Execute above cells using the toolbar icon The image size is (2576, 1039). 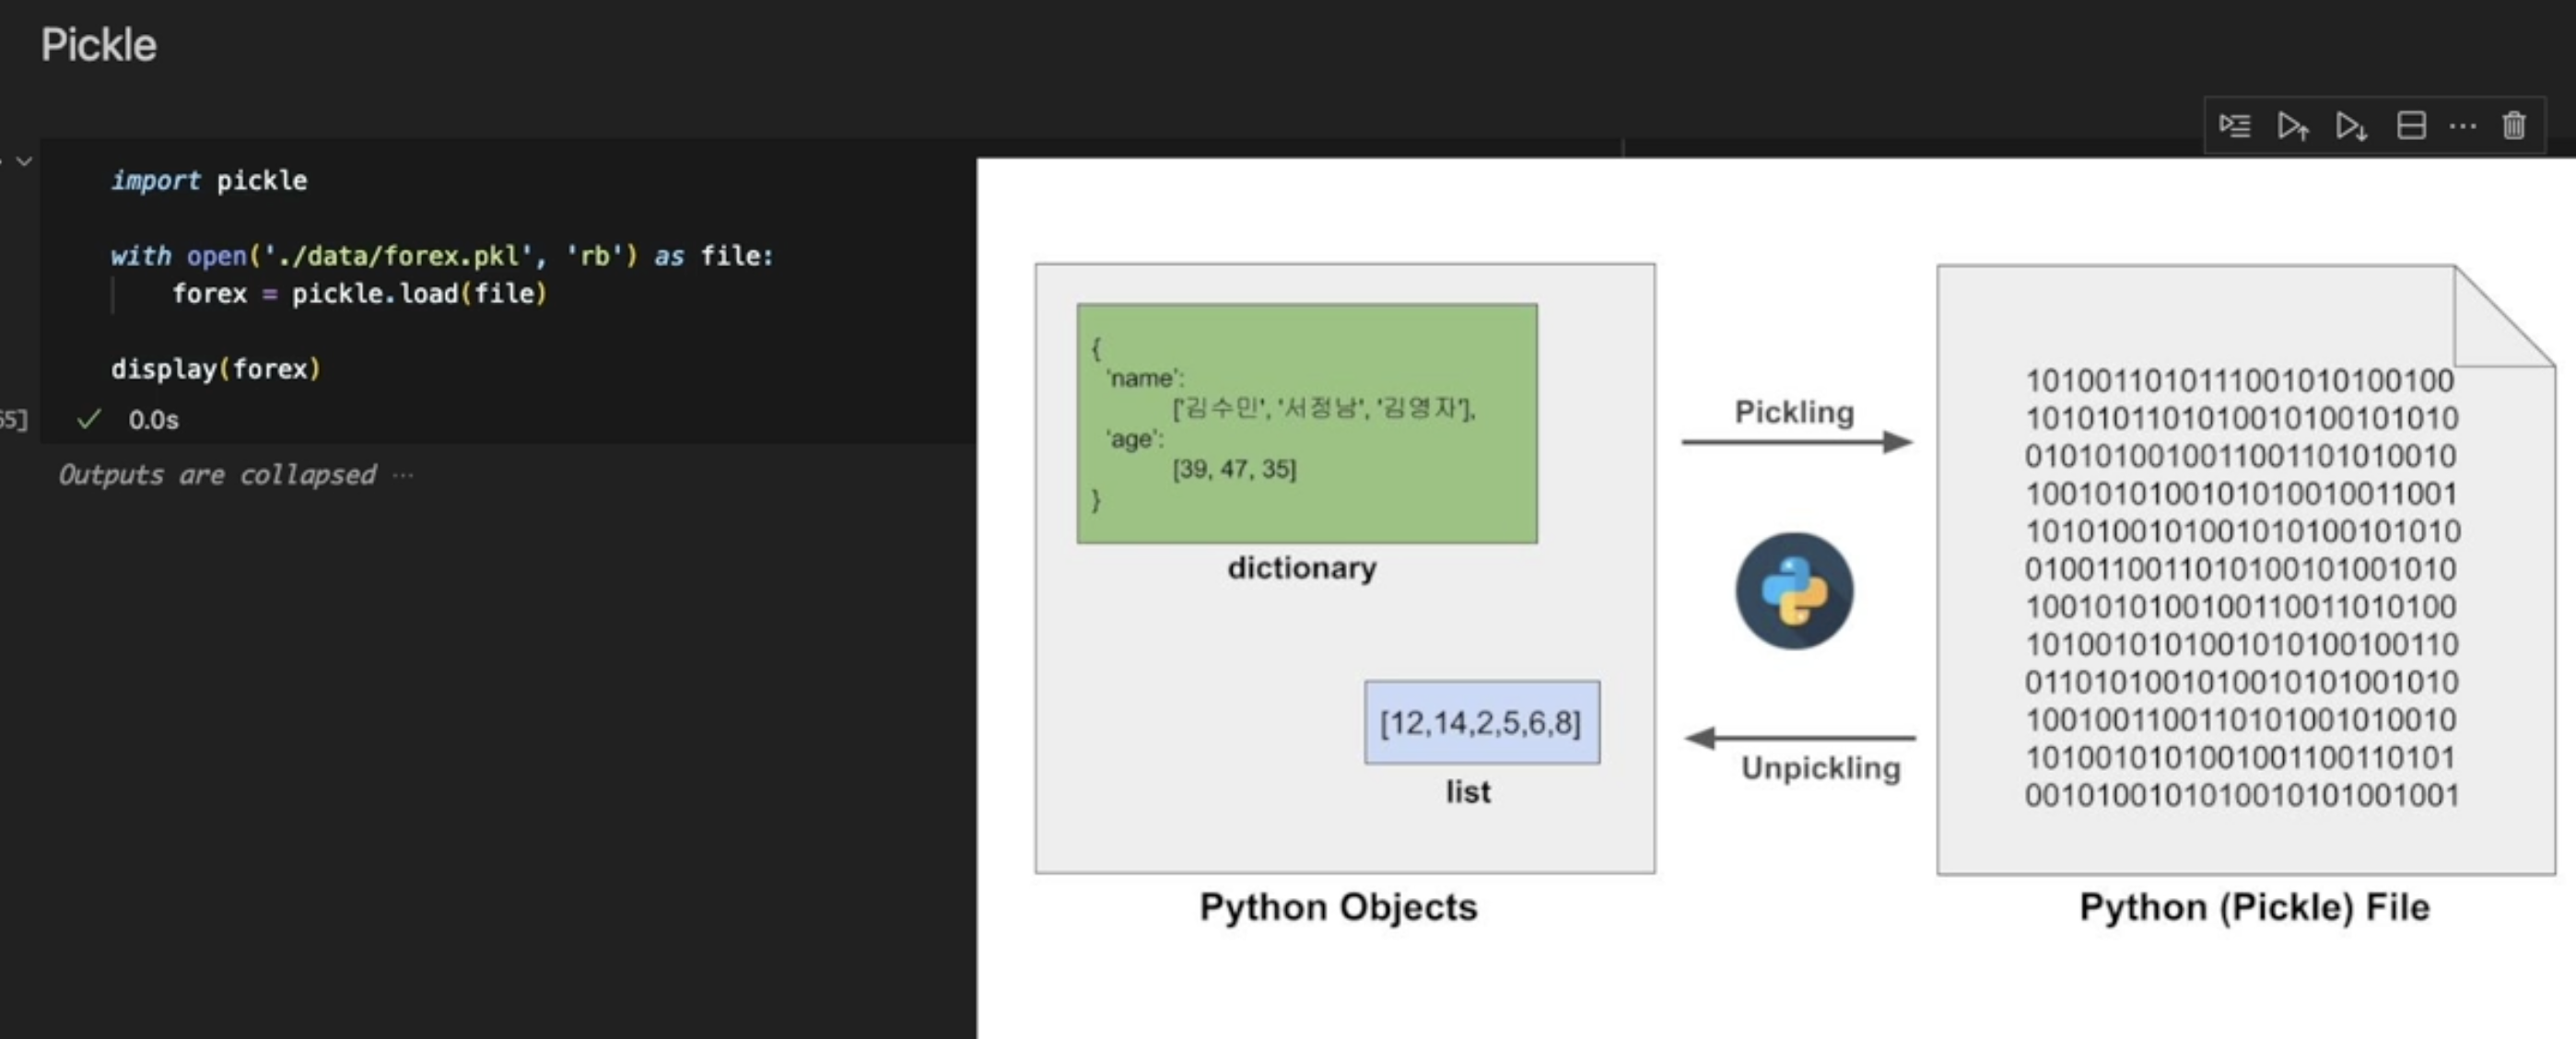tap(2292, 126)
